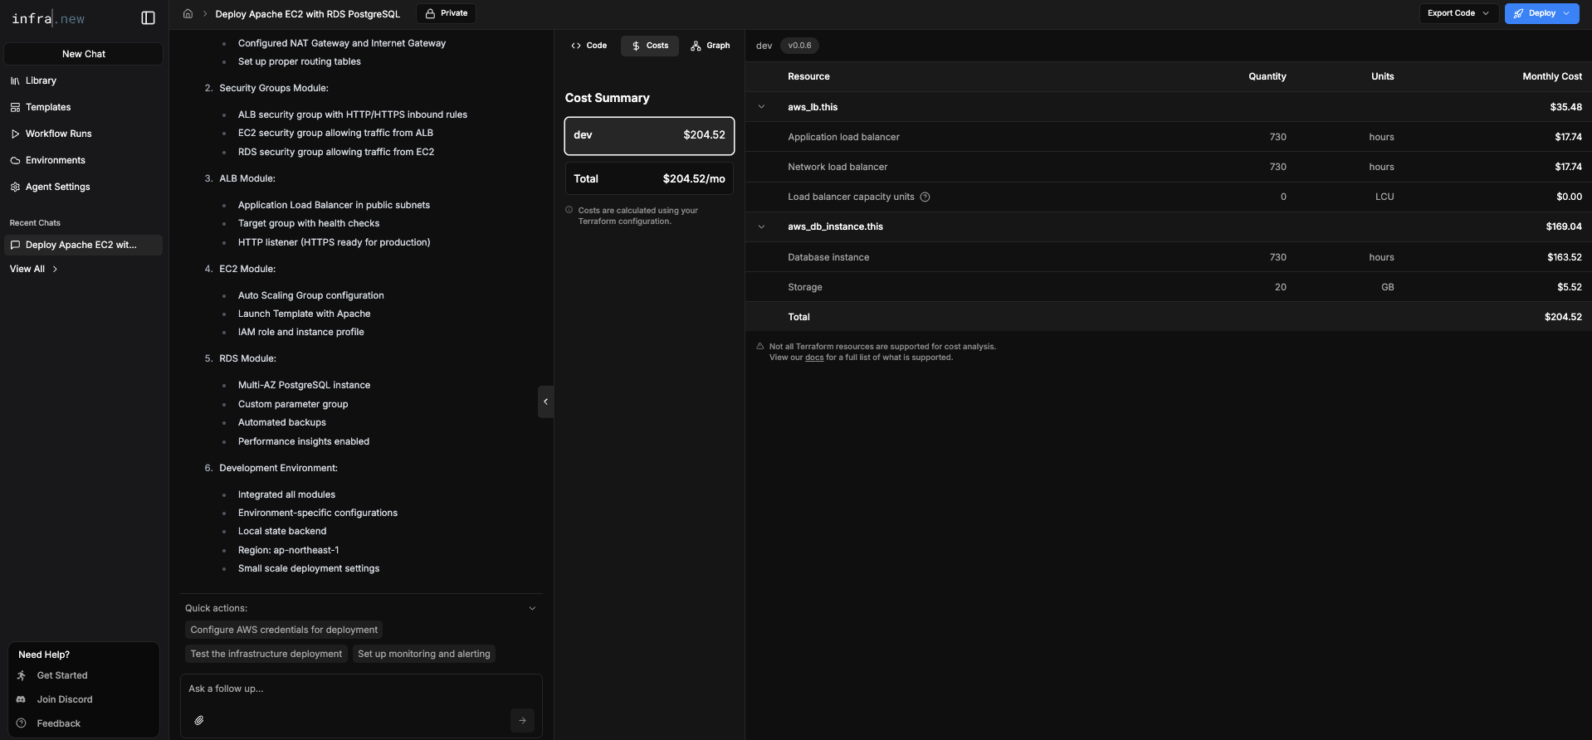Screen dimensions: 1592x740
Task: Click the send arrow button
Action: tap(522, 720)
